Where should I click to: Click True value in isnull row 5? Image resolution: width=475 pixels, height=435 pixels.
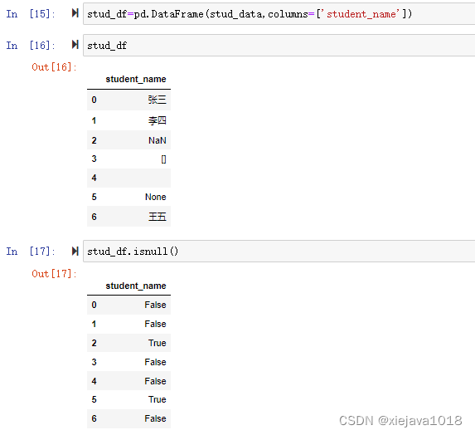(x=158, y=399)
